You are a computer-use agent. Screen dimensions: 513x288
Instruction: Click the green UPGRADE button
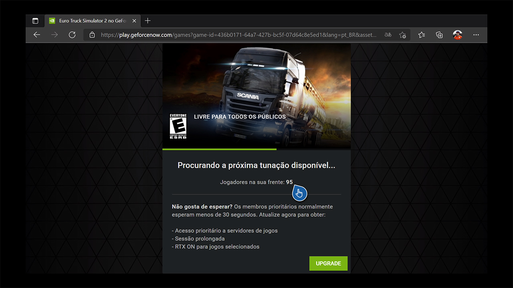(328, 263)
